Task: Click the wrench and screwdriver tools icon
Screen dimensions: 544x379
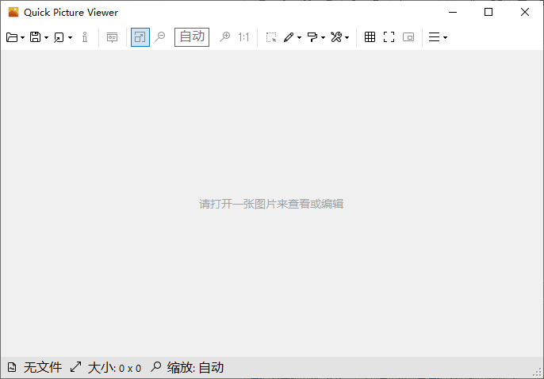Action: 336,37
